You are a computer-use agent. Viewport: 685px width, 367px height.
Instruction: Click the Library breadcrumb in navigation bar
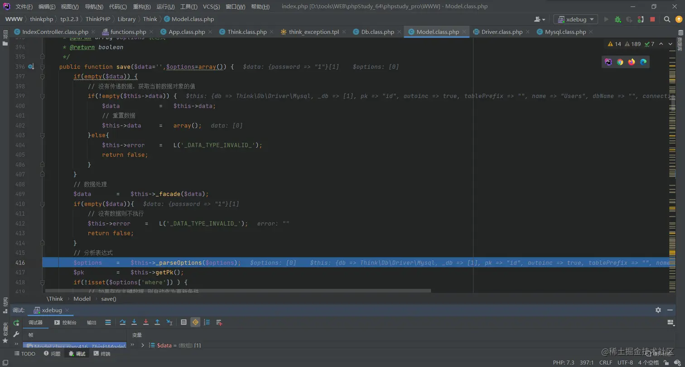[x=126, y=19]
